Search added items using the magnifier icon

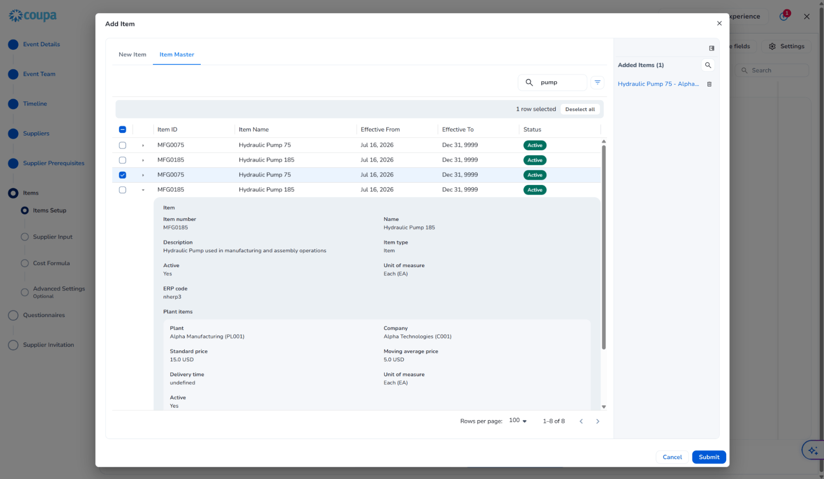pos(708,65)
